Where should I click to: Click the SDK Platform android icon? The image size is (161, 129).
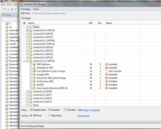coord(34,64)
